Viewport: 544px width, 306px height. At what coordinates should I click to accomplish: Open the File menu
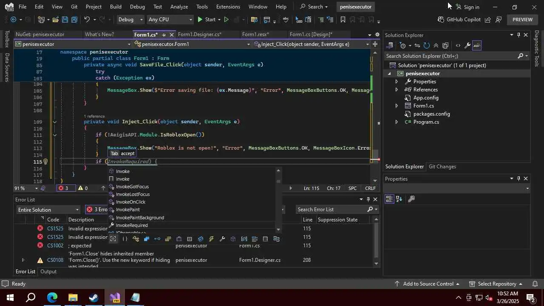click(23, 7)
